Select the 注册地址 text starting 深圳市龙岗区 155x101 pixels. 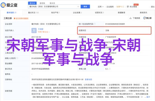57,80
